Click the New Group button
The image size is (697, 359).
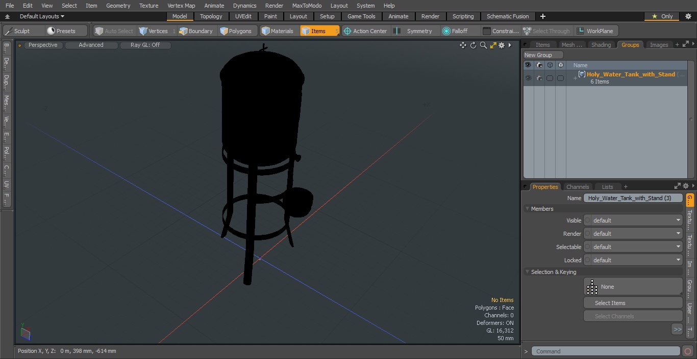[543, 55]
